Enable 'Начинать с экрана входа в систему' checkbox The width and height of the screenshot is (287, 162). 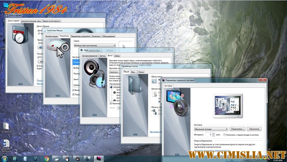coord(225,135)
